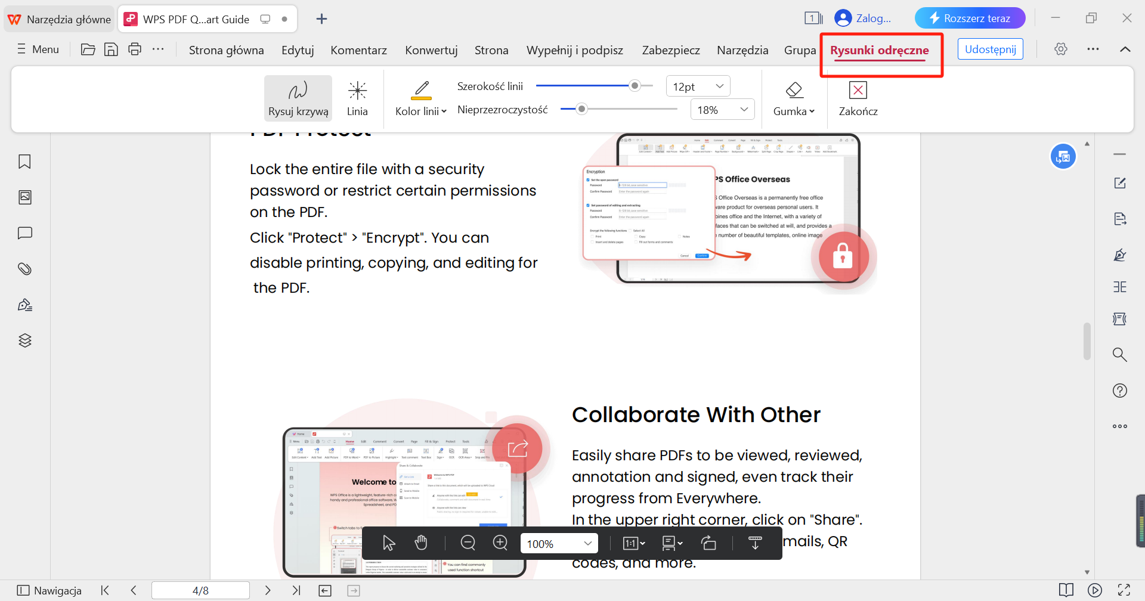Click the rotate page icon in floating bar
Image resolution: width=1145 pixels, height=601 pixels.
coord(708,543)
